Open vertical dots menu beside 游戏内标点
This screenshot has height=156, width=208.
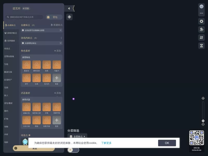[61, 38]
